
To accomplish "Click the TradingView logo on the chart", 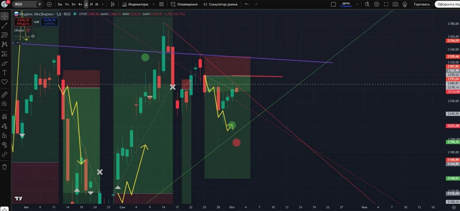I will pyautogui.click(x=19, y=198).
